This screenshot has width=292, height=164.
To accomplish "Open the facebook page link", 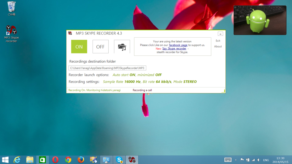I will point(178,45).
